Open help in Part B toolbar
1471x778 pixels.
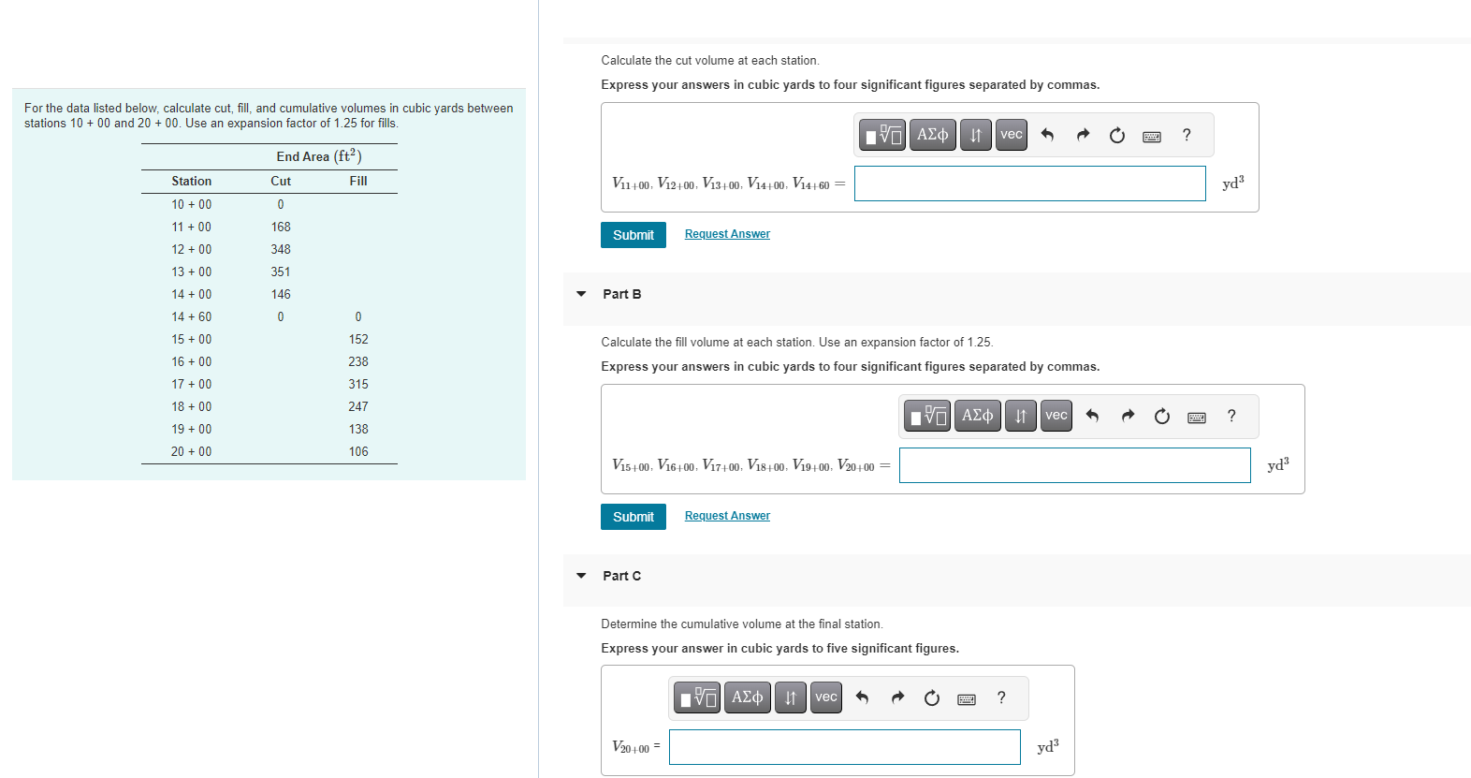(1231, 416)
